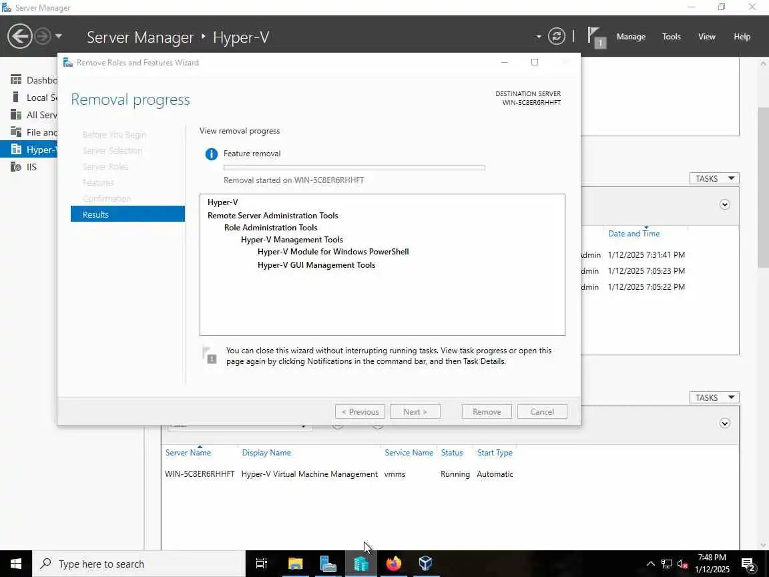
Task: Click the Feature removal info icon
Action: (212, 154)
